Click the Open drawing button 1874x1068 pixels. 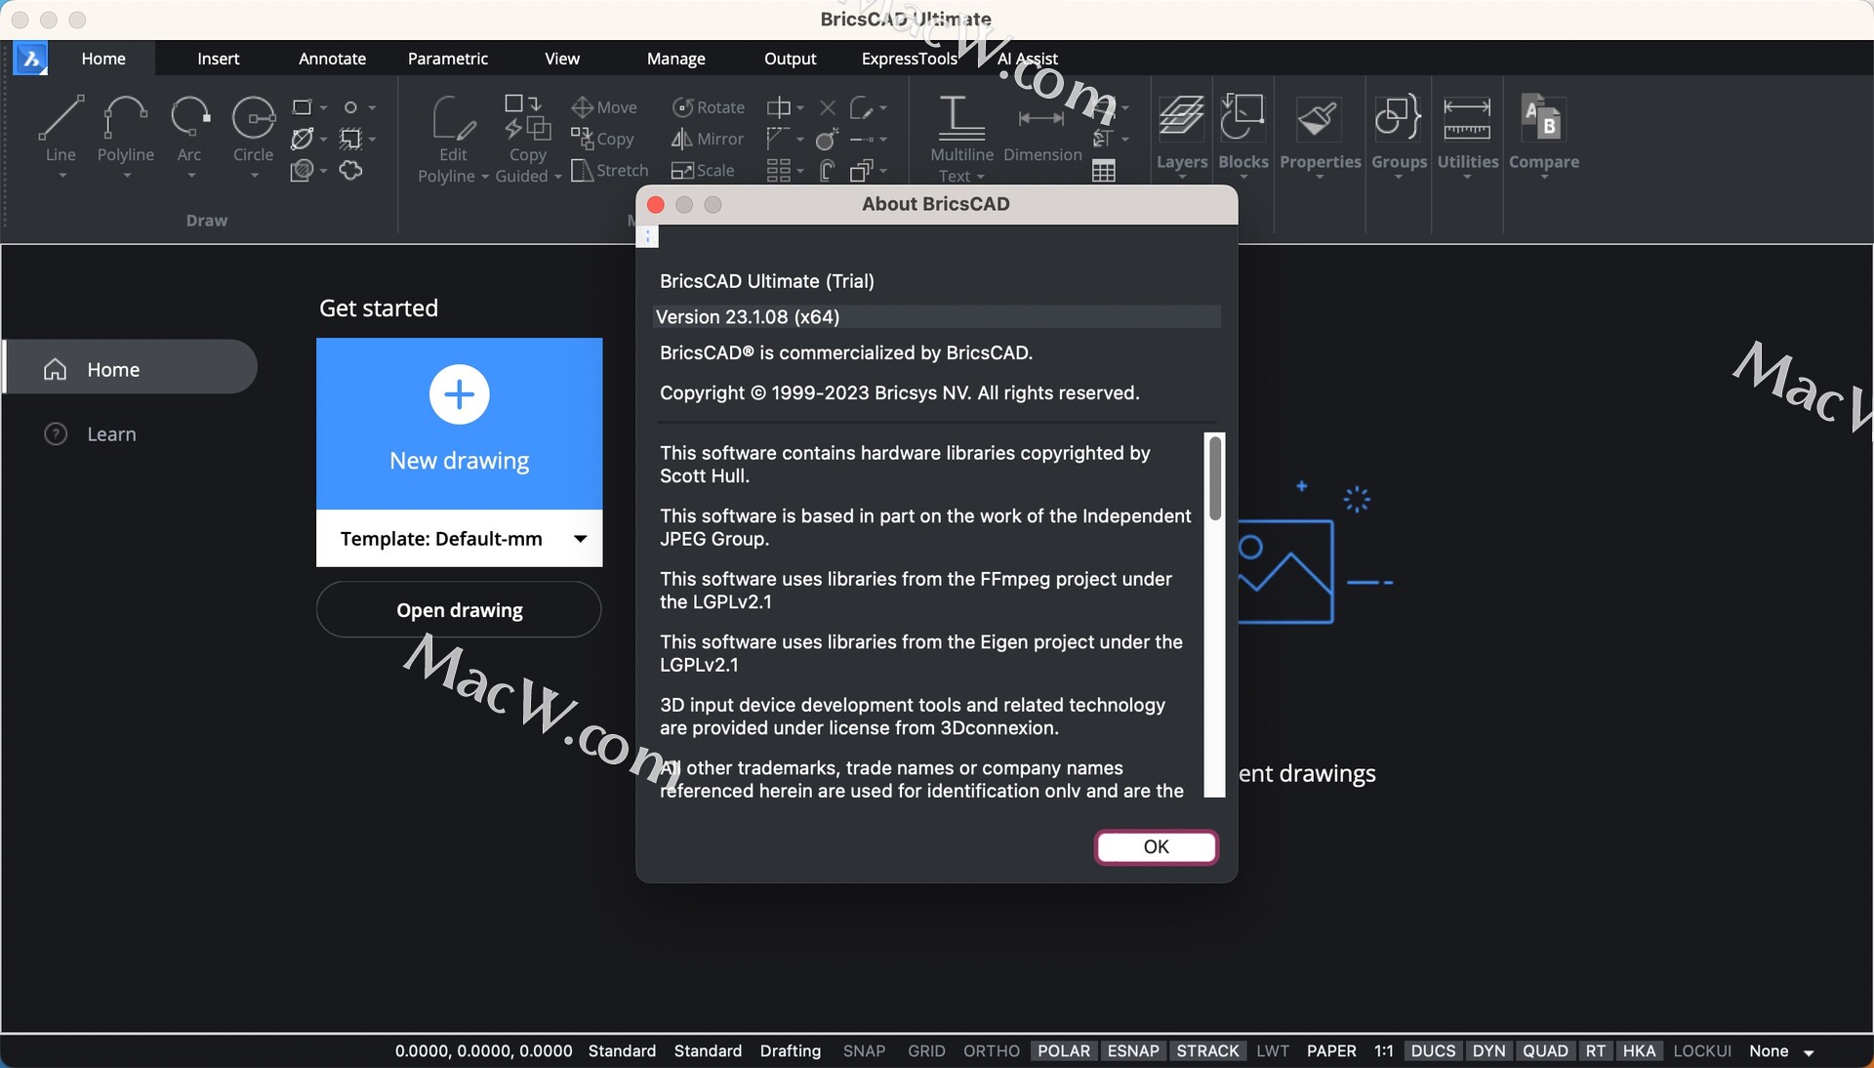tap(459, 610)
